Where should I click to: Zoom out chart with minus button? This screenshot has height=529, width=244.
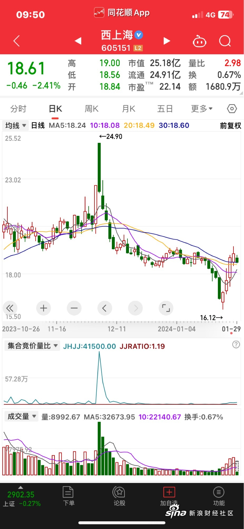(x=74, y=308)
